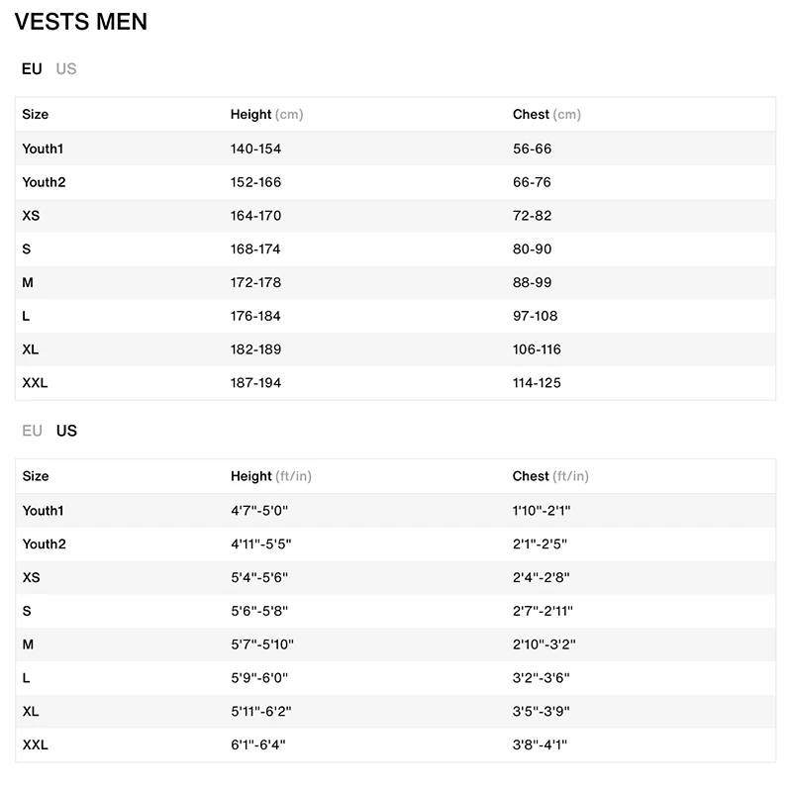The image size is (792, 792).
Task: Click the Chest (cm) column header
Action: [x=546, y=115]
